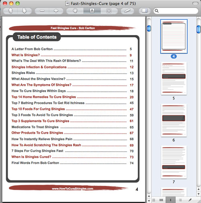Click the window resize corner grip
This screenshot has width=201, height=203.
(x=199, y=201)
